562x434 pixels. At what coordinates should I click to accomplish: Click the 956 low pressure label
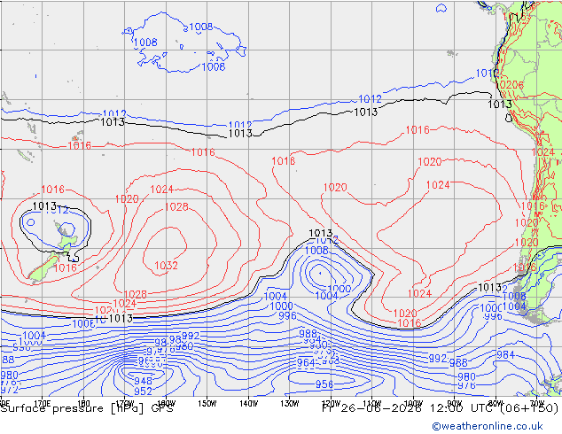click(324, 384)
